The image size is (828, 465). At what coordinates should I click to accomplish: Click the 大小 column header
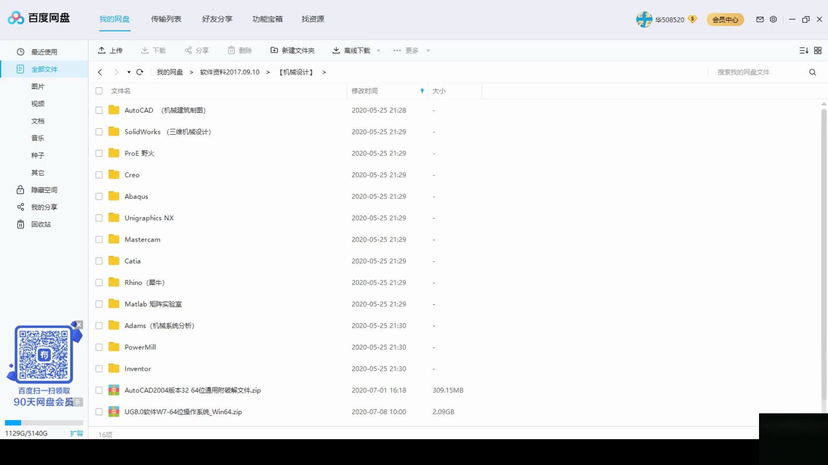tap(439, 91)
